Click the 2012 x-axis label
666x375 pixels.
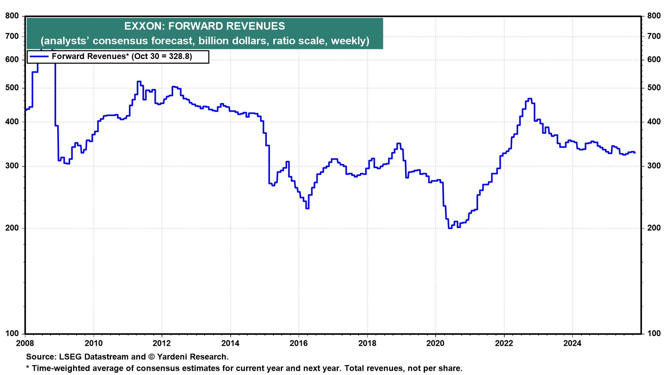point(162,344)
